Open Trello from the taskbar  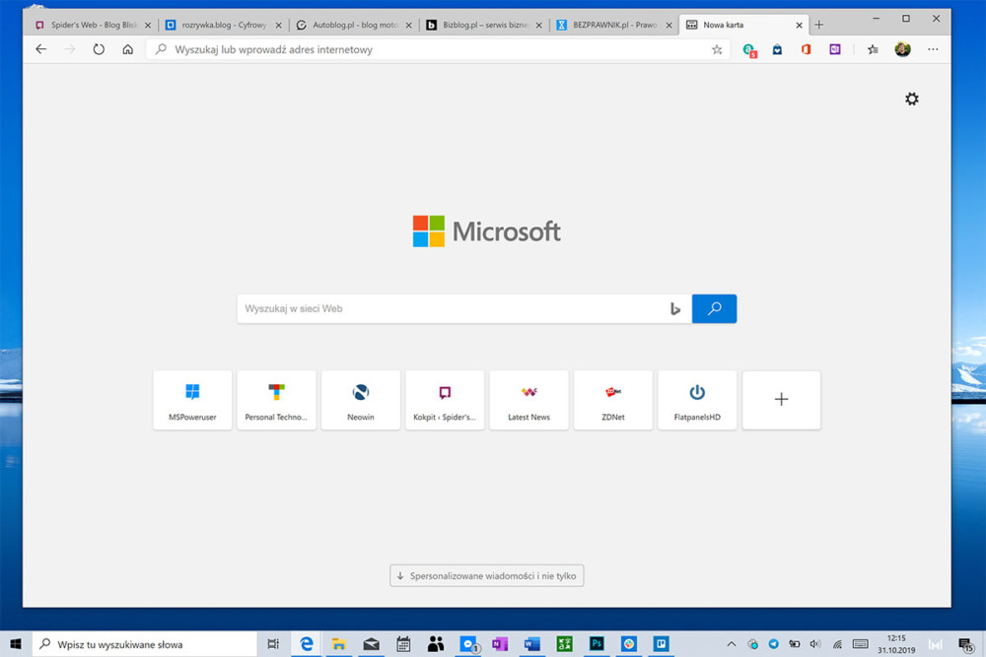[661, 644]
